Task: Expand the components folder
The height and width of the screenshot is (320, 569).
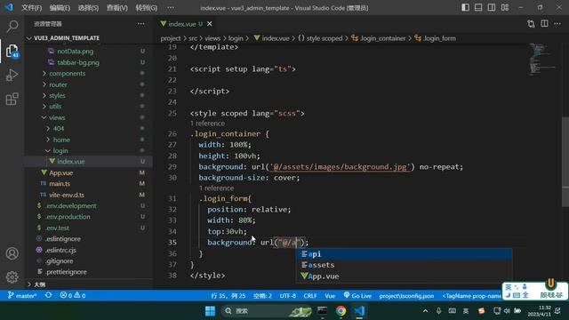Action: pos(68,73)
